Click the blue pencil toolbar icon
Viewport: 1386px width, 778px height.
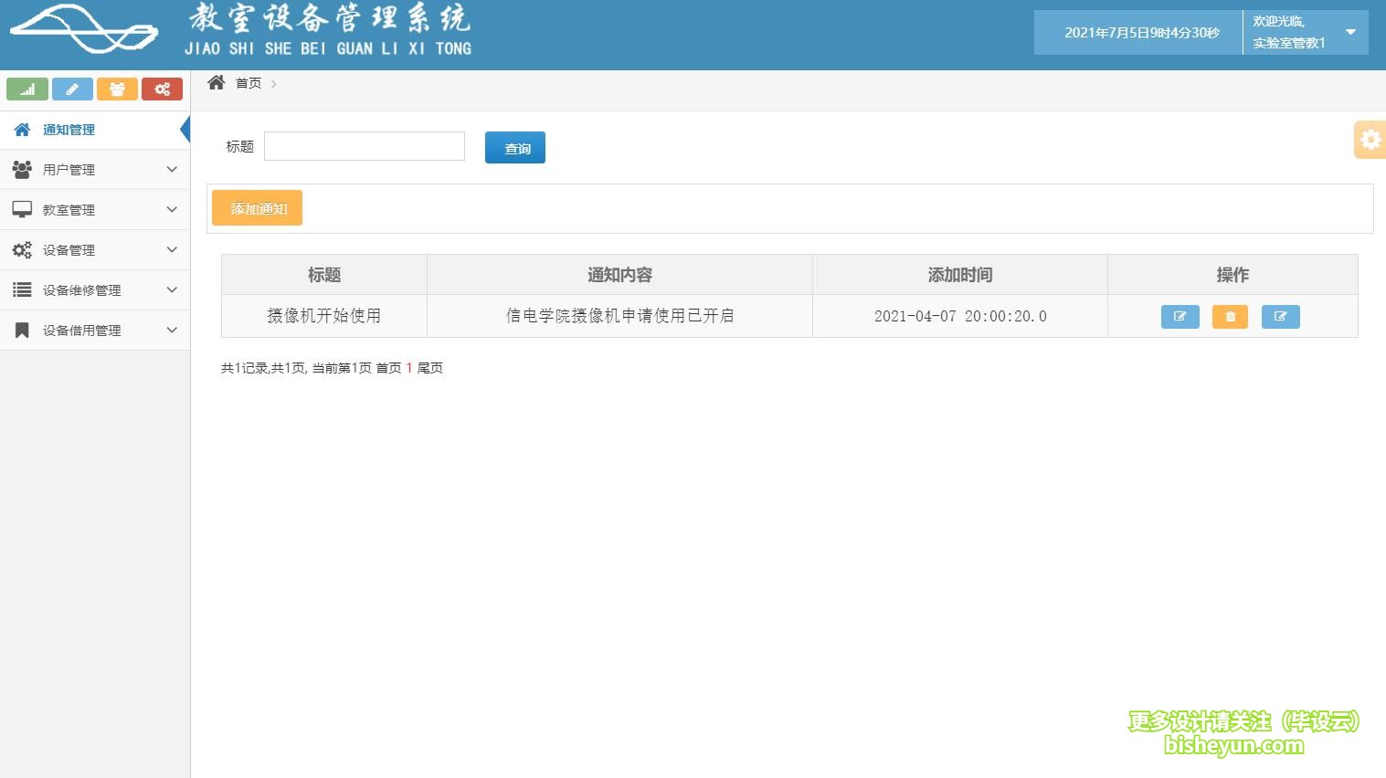click(72, 89)
